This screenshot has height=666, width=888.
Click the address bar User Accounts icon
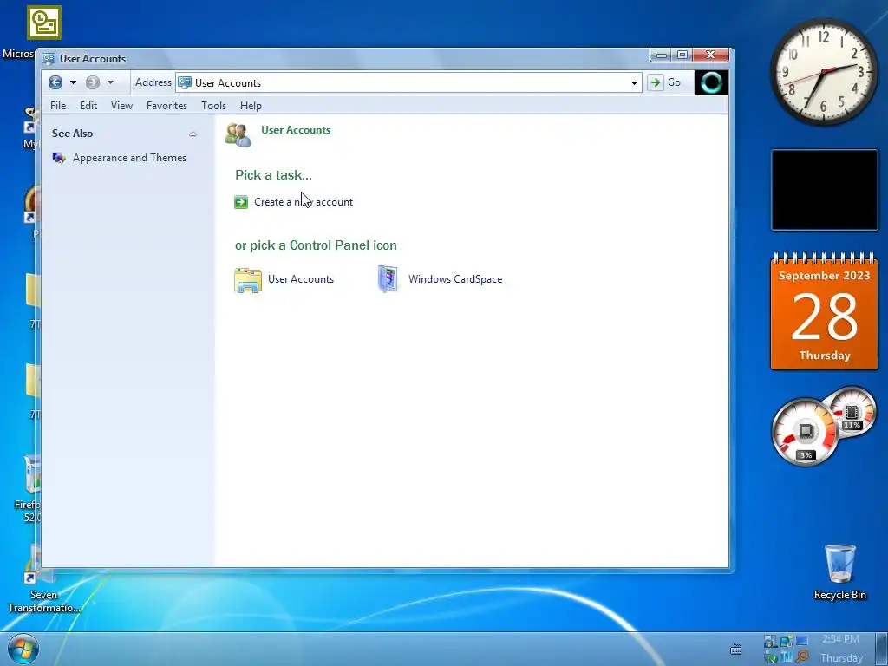coord(186,82)
